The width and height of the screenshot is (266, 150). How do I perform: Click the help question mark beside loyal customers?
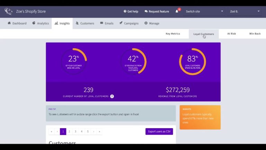point(112,96)
